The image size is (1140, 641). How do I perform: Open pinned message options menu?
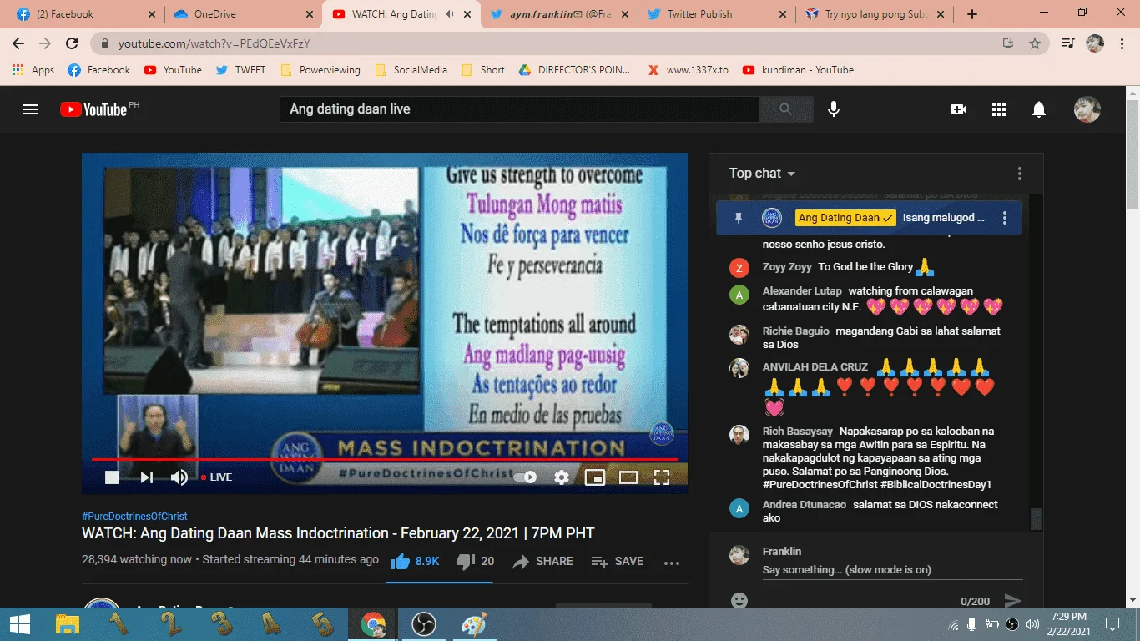tap(1005, 218)
